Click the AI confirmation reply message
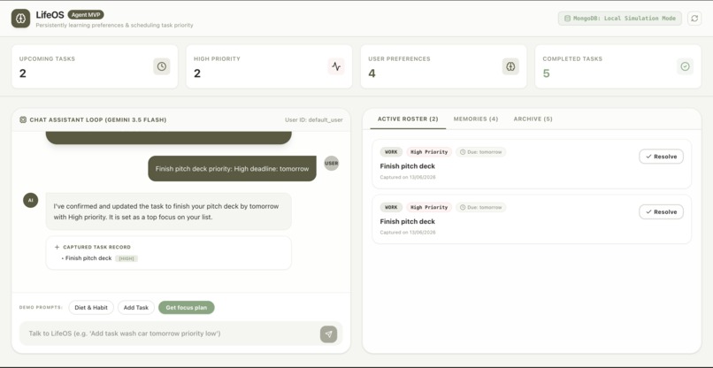713x368 pixels. (x=169, y=211)
